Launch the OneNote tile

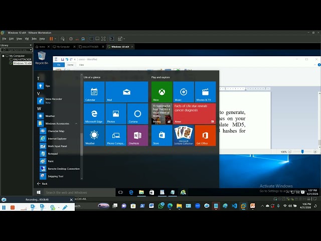pyautogui.click(x=137, y=136)
